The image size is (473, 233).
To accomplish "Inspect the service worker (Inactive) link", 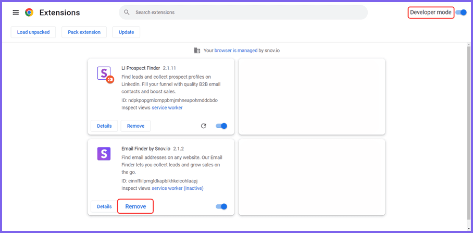I will click(178, 188).
